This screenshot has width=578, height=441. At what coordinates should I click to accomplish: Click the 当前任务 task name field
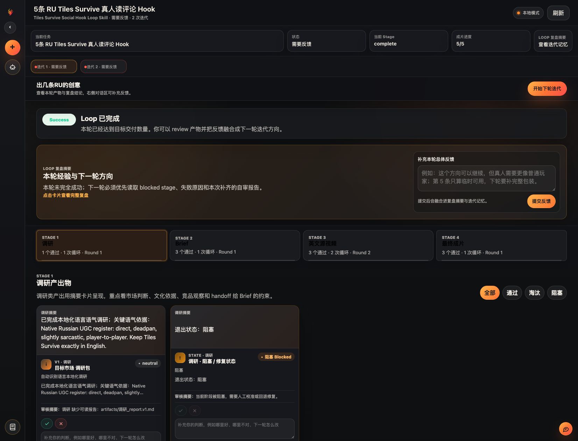[157, 41]
